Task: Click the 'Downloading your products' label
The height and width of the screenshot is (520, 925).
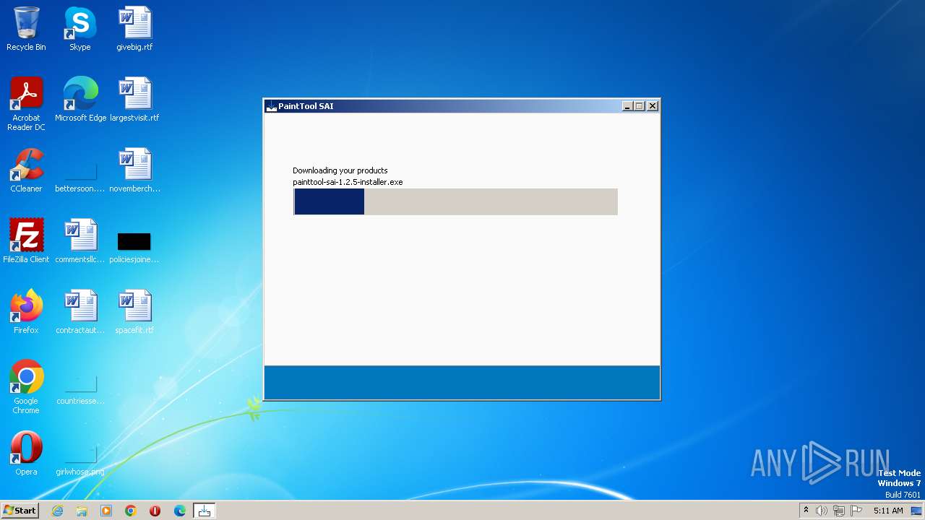Action: 340,170
